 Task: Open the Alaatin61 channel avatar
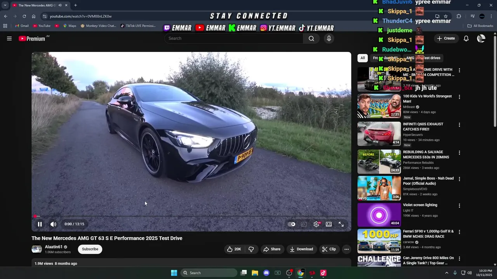pos(36,249)
